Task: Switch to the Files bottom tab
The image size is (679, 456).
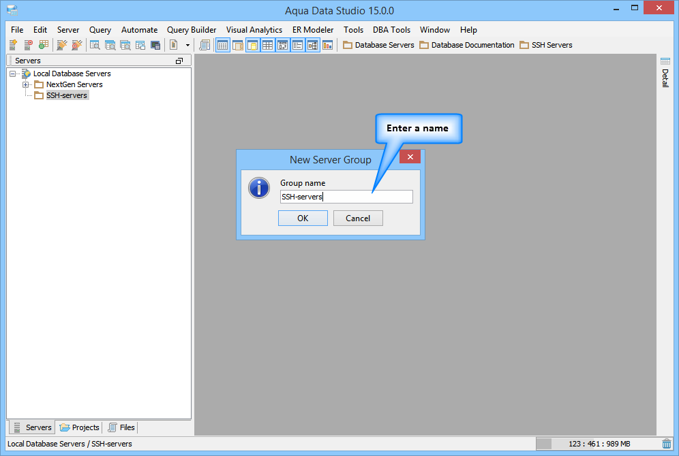Action: (x=121, y=427)
